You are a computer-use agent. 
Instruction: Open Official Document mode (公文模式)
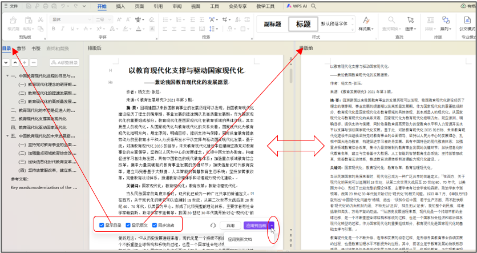(467, 24)
